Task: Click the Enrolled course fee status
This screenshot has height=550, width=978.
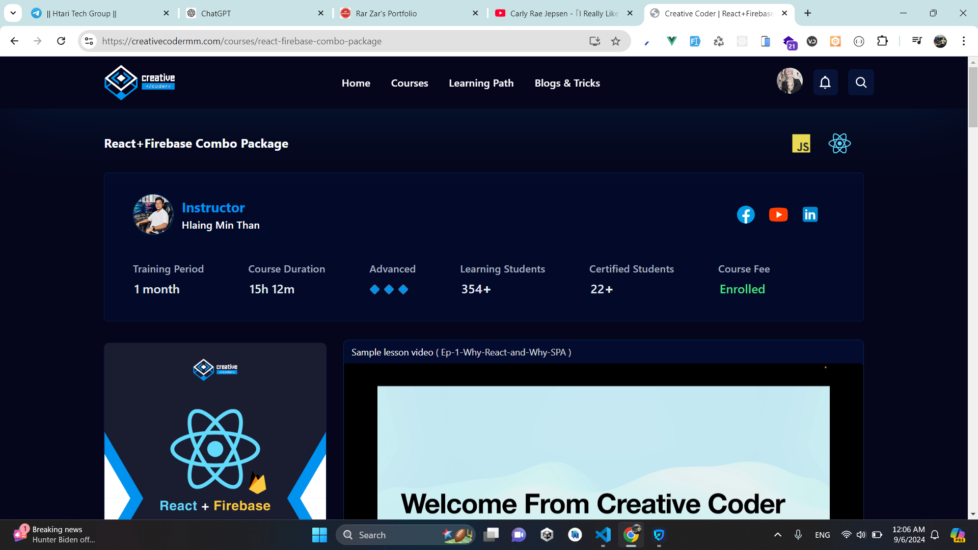Action: (x=742, y=289)
